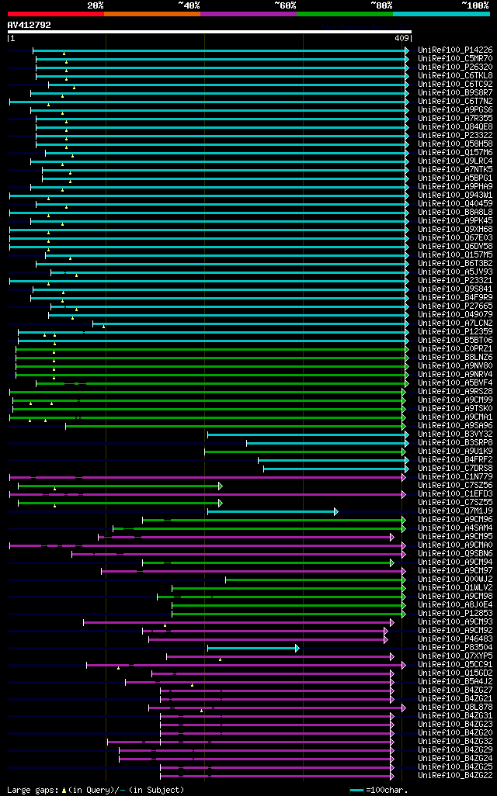Click the green ~80% legend color segment
The width and height of the screenshot is (497, 796).
point(345,14)
